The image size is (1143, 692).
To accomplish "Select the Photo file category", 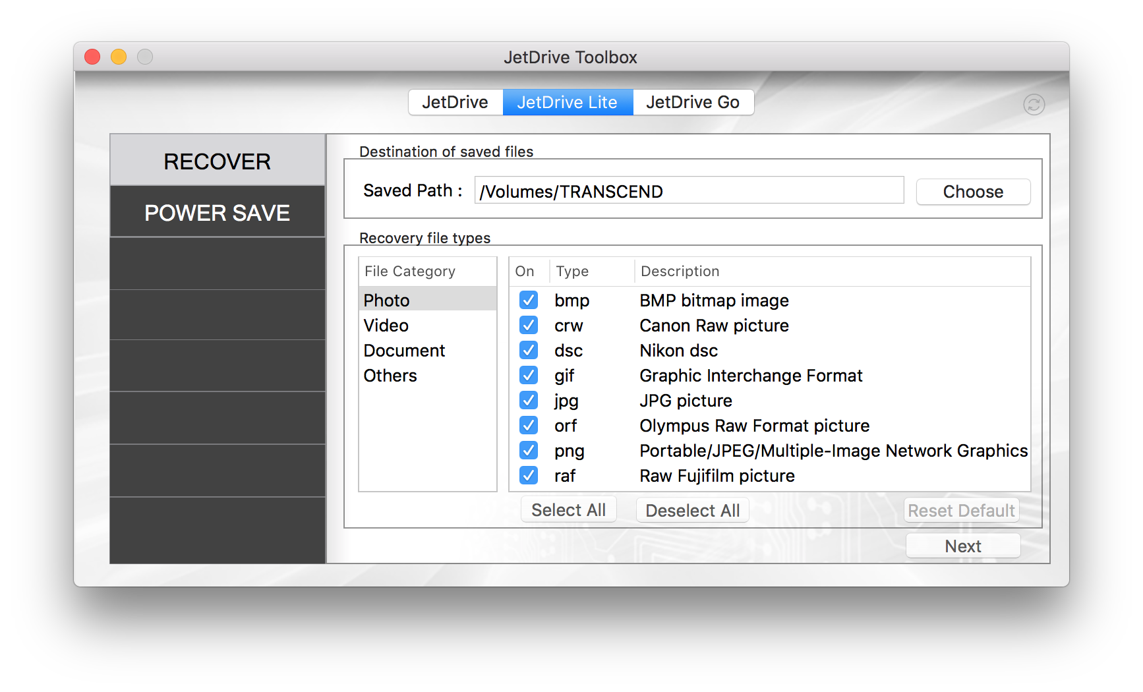I will pyautogui.click(x=428, y=300).
